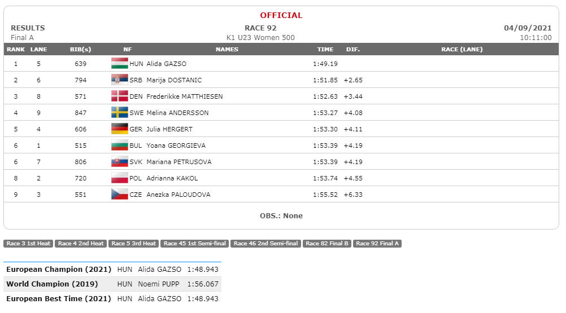Open Race 82 Final B results
566x313 pixels.
click(x=327, y=244)
